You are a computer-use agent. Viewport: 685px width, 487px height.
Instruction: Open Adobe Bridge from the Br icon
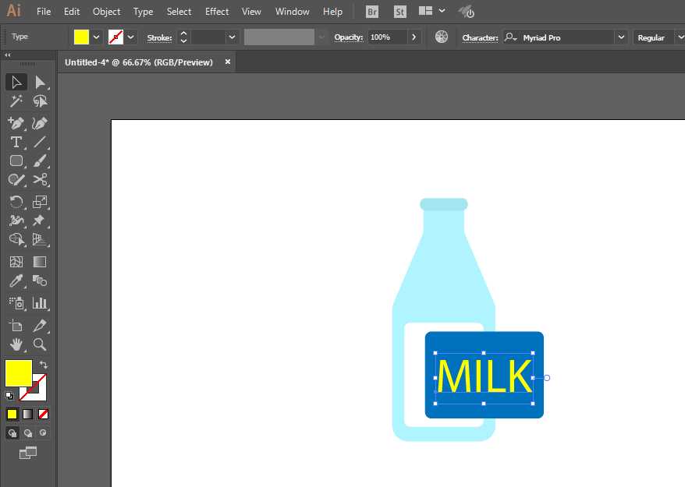click(x=372, y=12)
